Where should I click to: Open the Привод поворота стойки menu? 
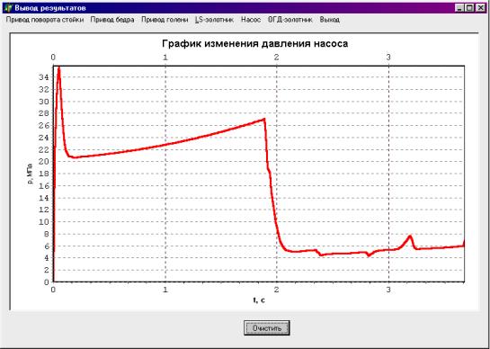(x=45, y=20)
